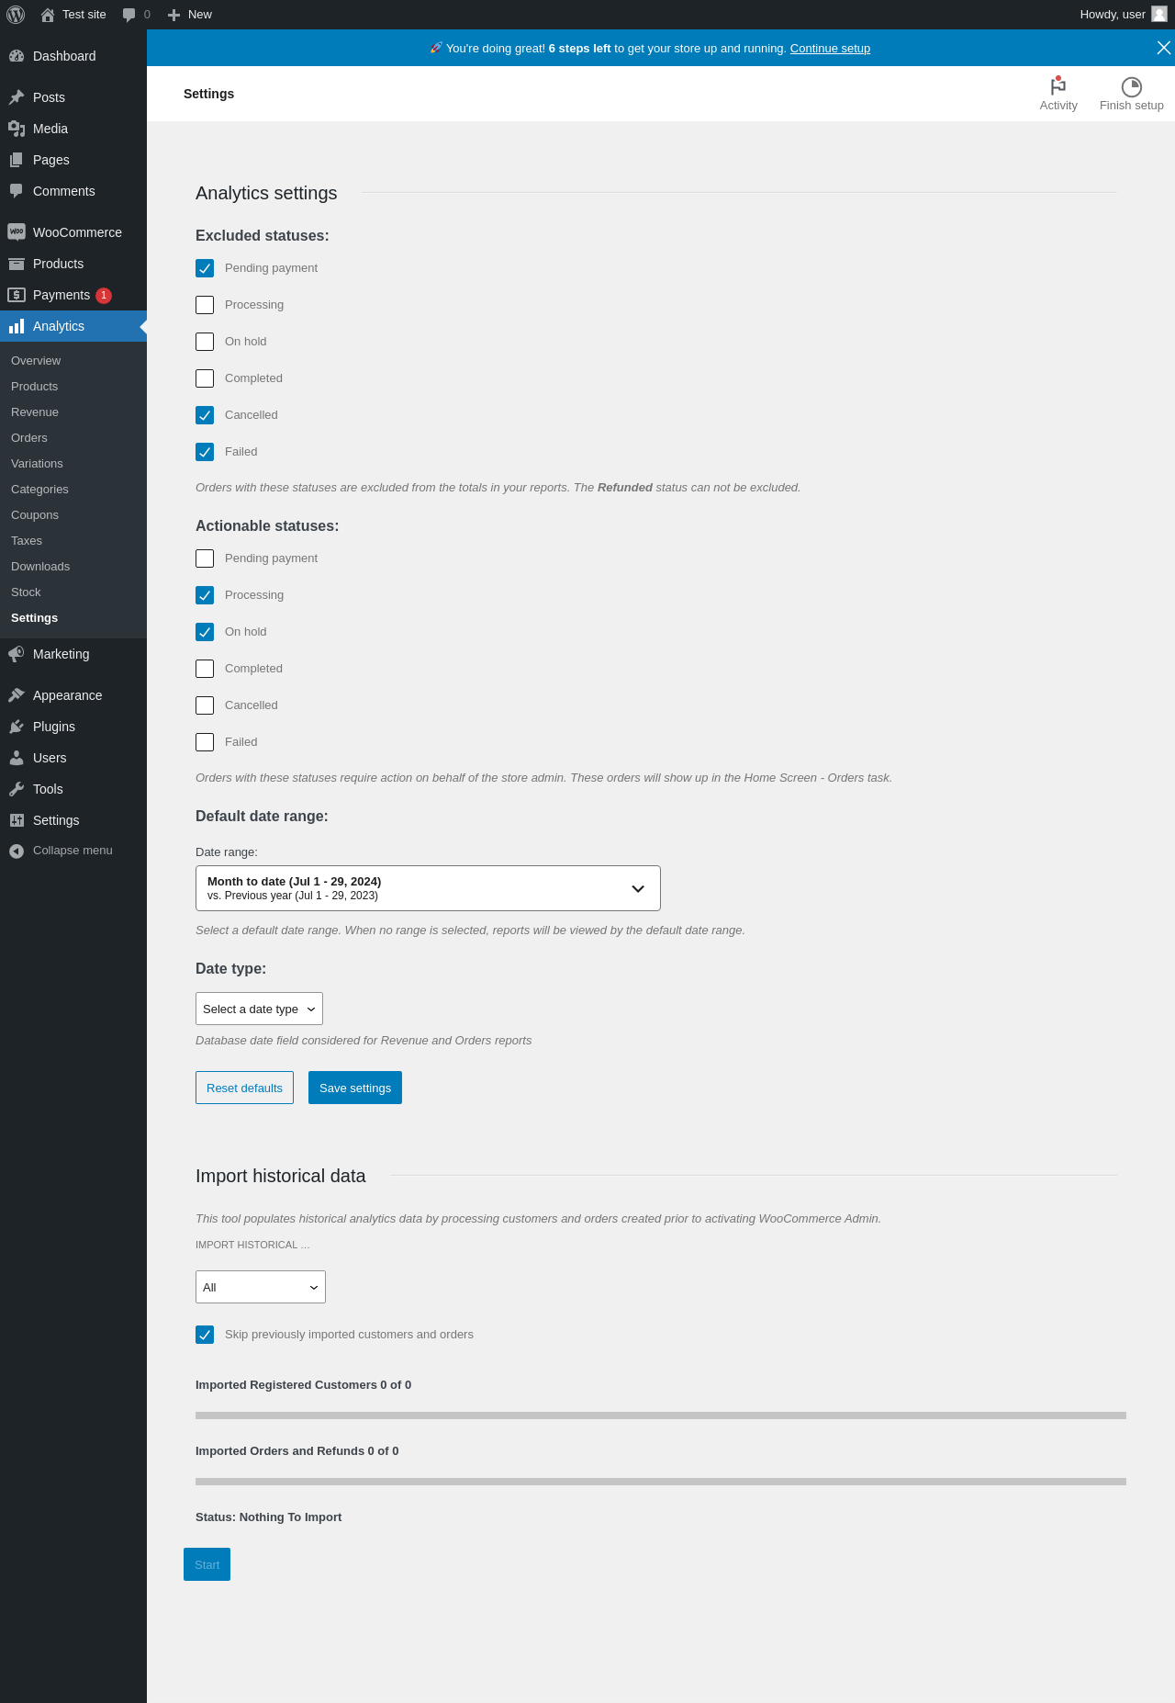The image size is (1175, 1703).
Task: Open the comments bubble in admin bar
Action: pyautogui.click(x=129, y=15)
